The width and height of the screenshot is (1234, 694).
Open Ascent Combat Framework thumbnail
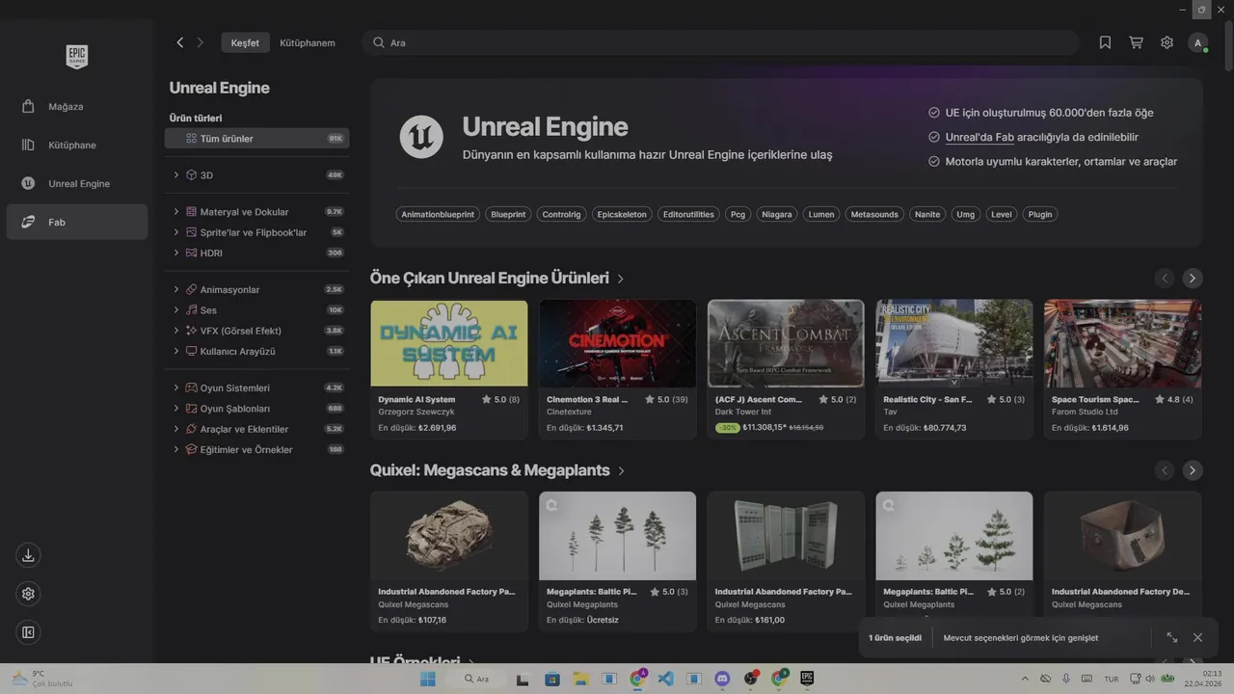786,343
